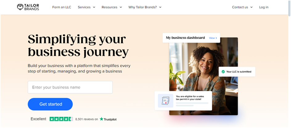291x128 pixels.
Task: Click the My business dashboard card title
Action: [x=185, y=38]
